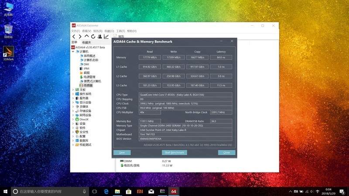Click the Mi taskbar icon
The width and height of the screenshot is (349, 196).
pos(140,191)
